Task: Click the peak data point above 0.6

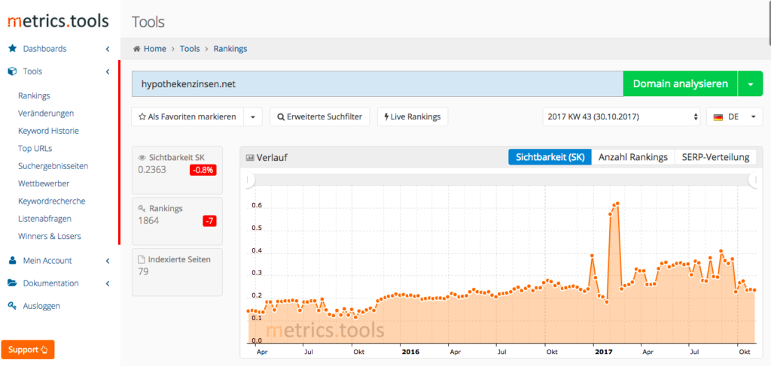Action: [x=617, y=203]
